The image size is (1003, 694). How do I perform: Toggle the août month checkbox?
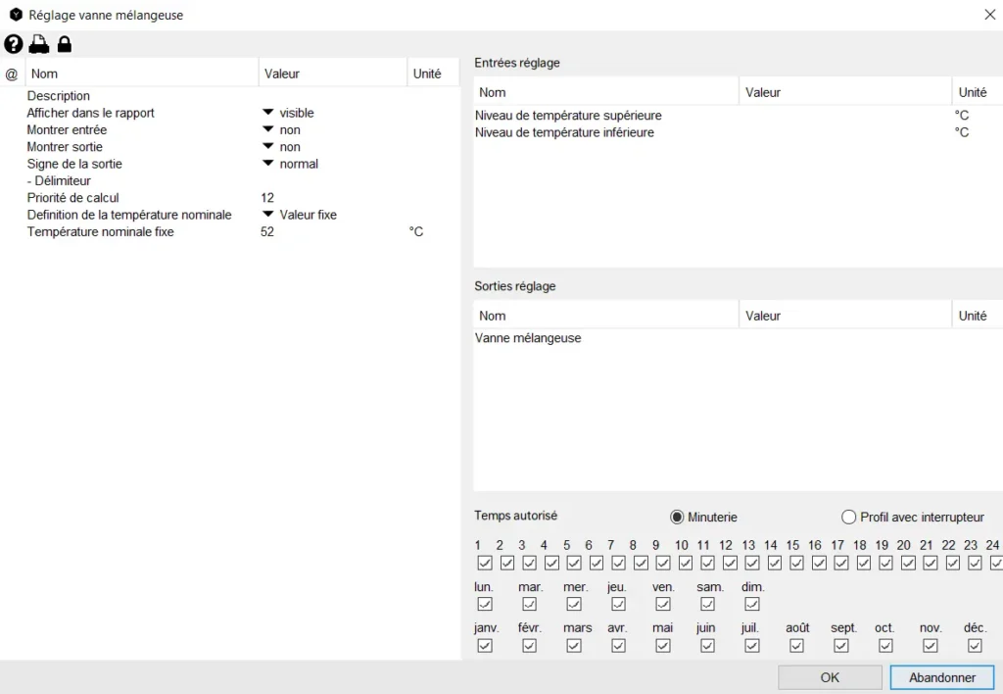point(796,645)
